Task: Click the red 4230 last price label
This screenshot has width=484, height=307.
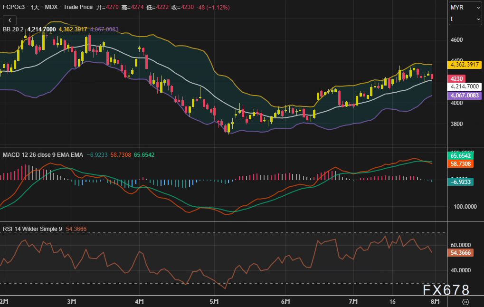Action: click(457, 78)
